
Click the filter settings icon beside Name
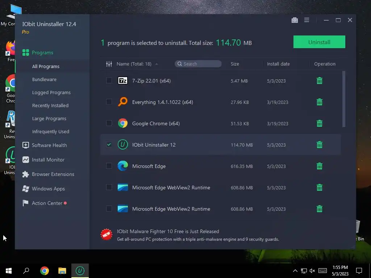pos(109,64)
